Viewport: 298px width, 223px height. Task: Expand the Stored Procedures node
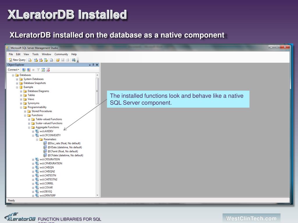tap(25, 111)
